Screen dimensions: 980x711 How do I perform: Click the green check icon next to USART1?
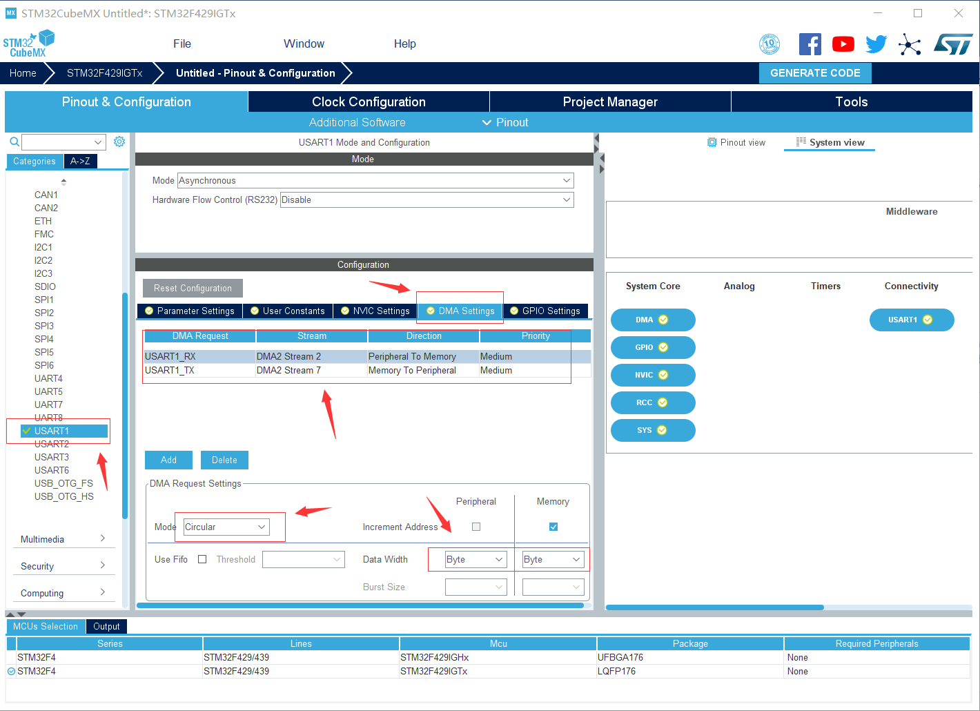(26, 431)
